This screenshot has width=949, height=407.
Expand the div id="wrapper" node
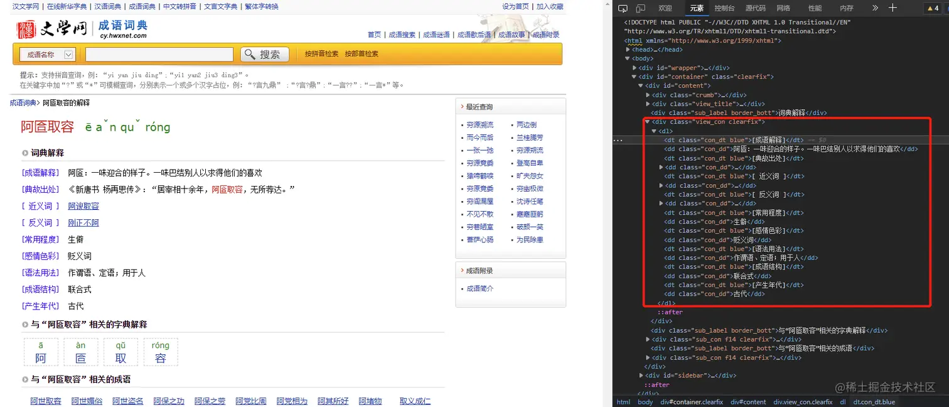click(x=635, y=68)
